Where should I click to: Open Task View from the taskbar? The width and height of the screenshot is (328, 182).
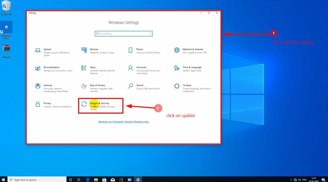(79, 180)
